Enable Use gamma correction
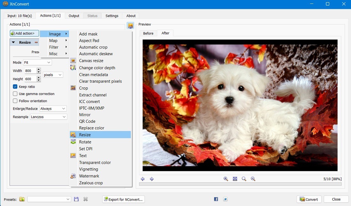 (x=15, y=93)
